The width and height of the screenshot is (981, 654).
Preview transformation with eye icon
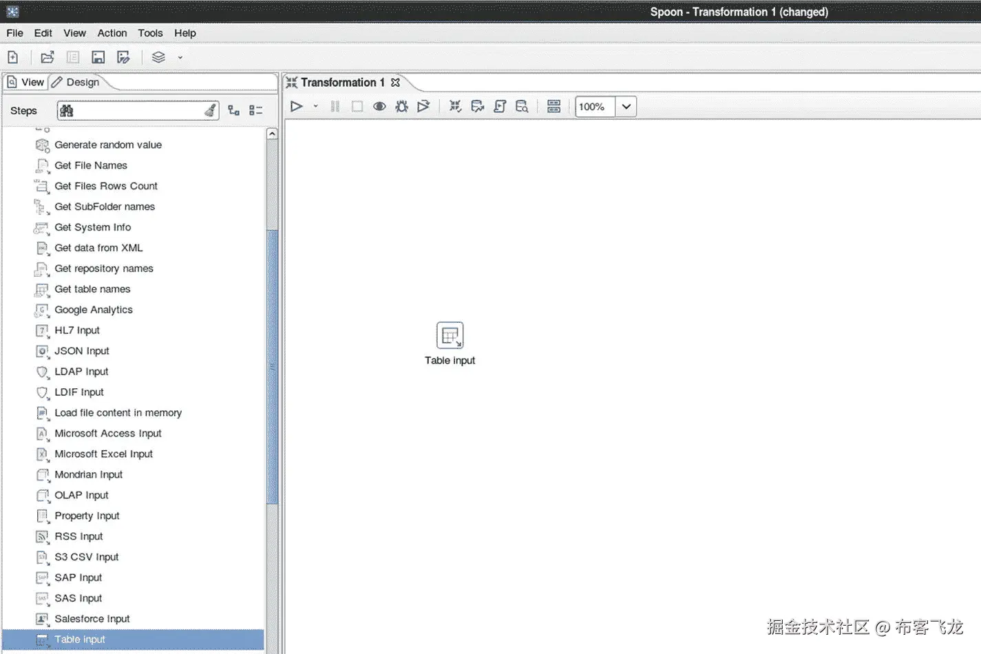pos(379,107)
